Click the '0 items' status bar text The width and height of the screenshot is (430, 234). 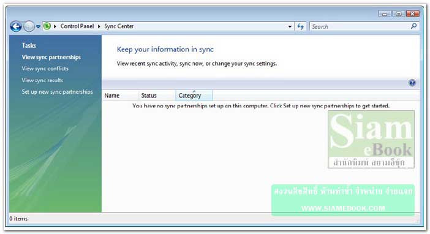[18, 219]
